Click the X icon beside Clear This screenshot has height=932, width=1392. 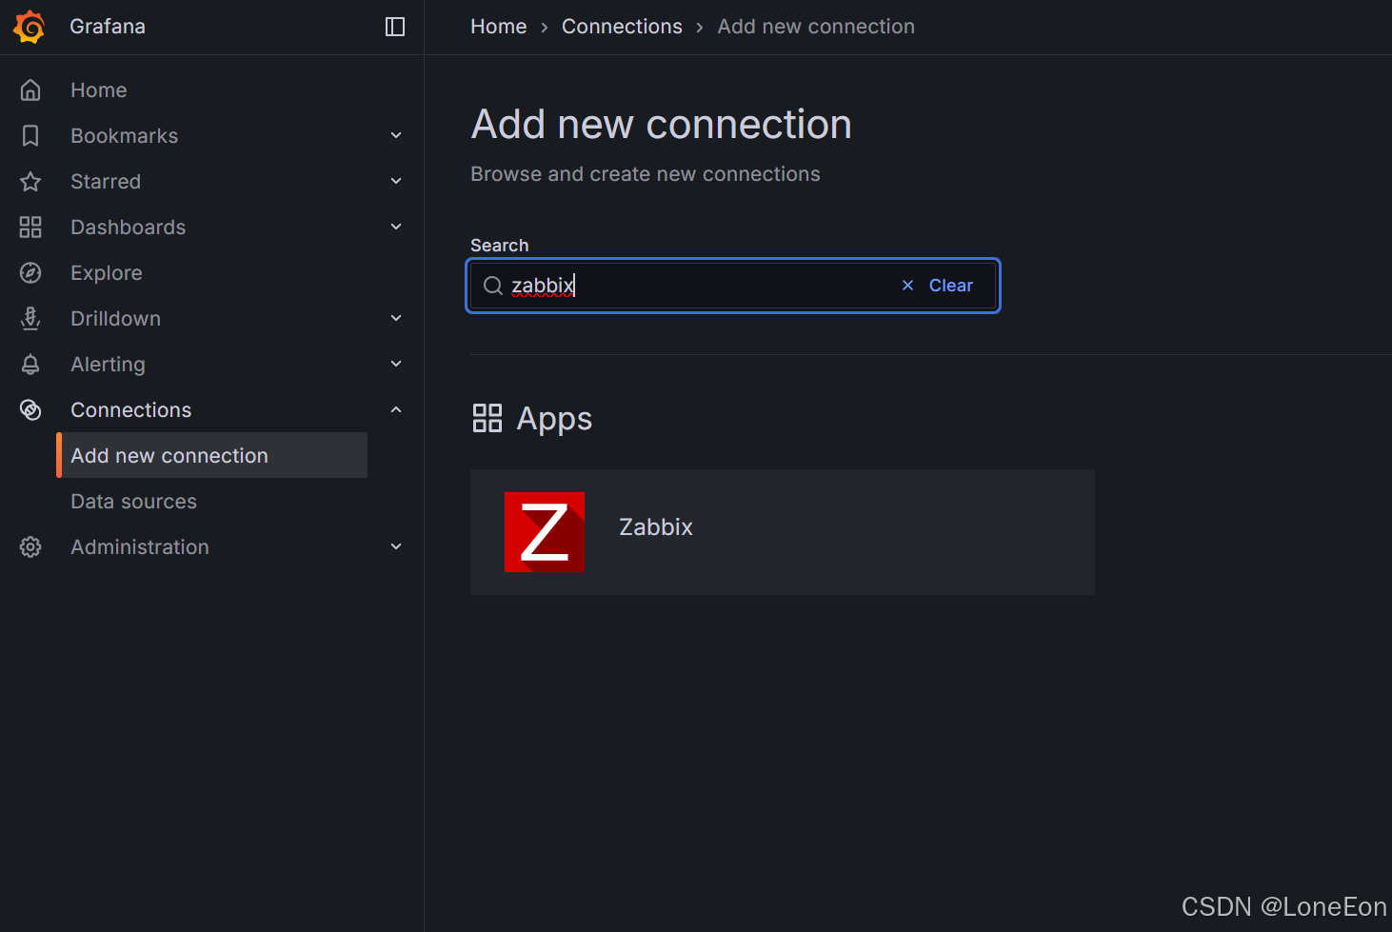pos(907,286)
